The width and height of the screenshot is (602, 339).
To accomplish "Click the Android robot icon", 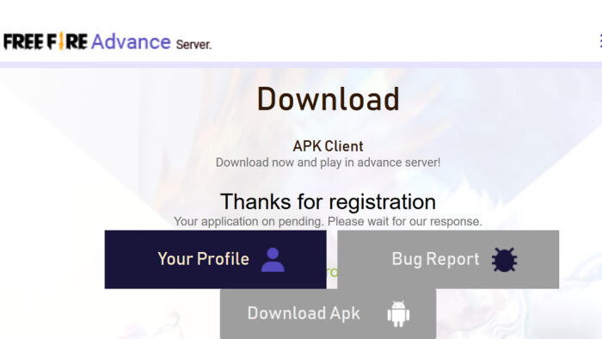I will click(x=398, y=314).
